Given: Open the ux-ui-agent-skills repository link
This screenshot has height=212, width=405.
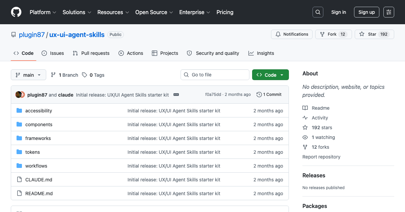Looking at the screenshot, I should click(77, 35).
